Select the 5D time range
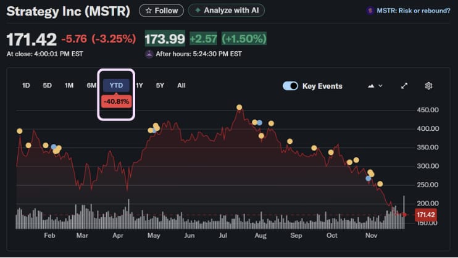The width and height of the screenshot is (458, 258). (48, 85)
